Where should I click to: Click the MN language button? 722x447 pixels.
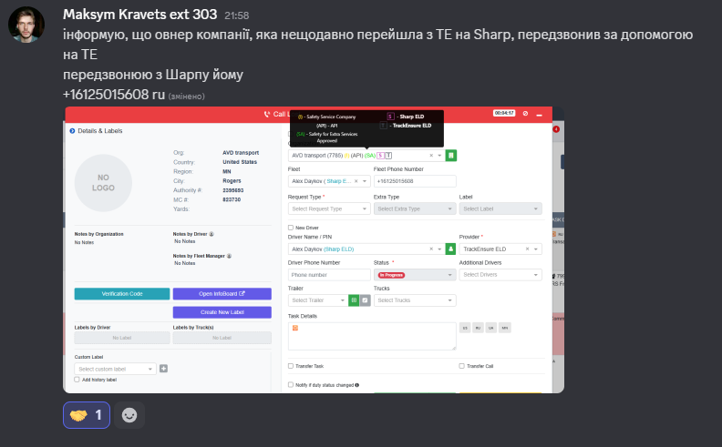tap(505, 328)
